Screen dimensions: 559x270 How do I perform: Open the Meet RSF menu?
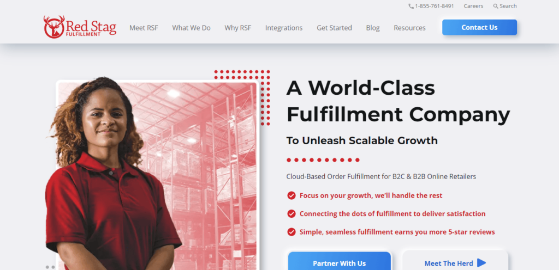click(x=144, y=28)
